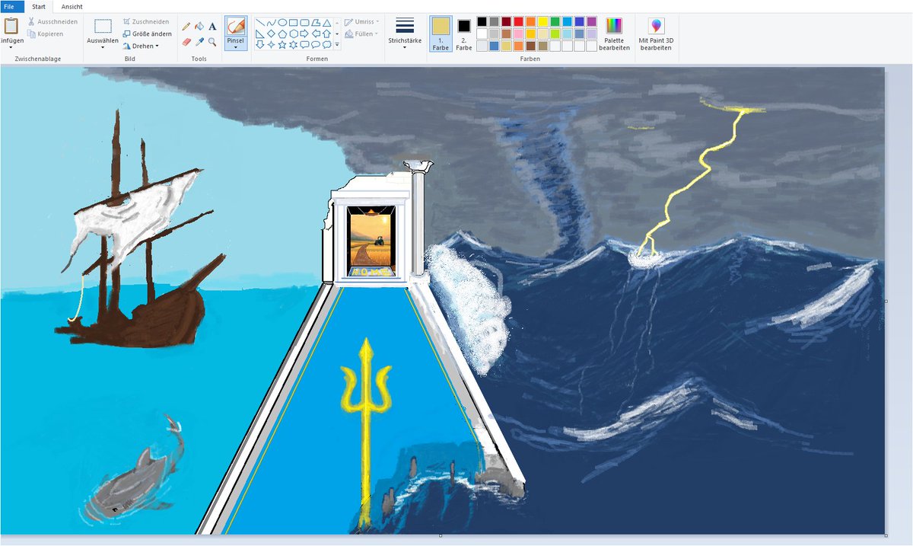Switch to the Ansicht tab
The width and height of the screenshot is (913, 546).
(72, 7)
